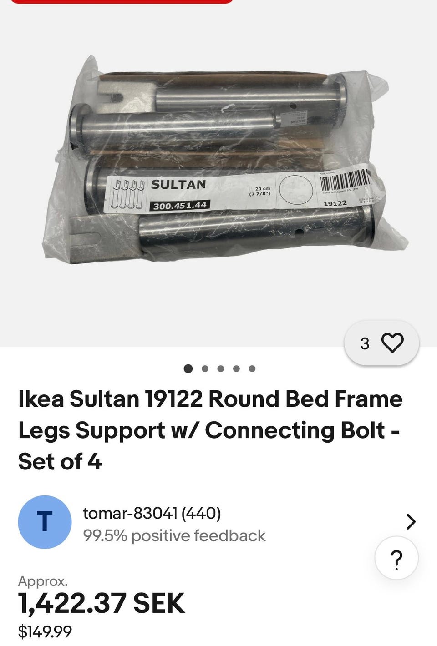Tap the heart icon to watch item
437x646 pixels.
point(392,343)
